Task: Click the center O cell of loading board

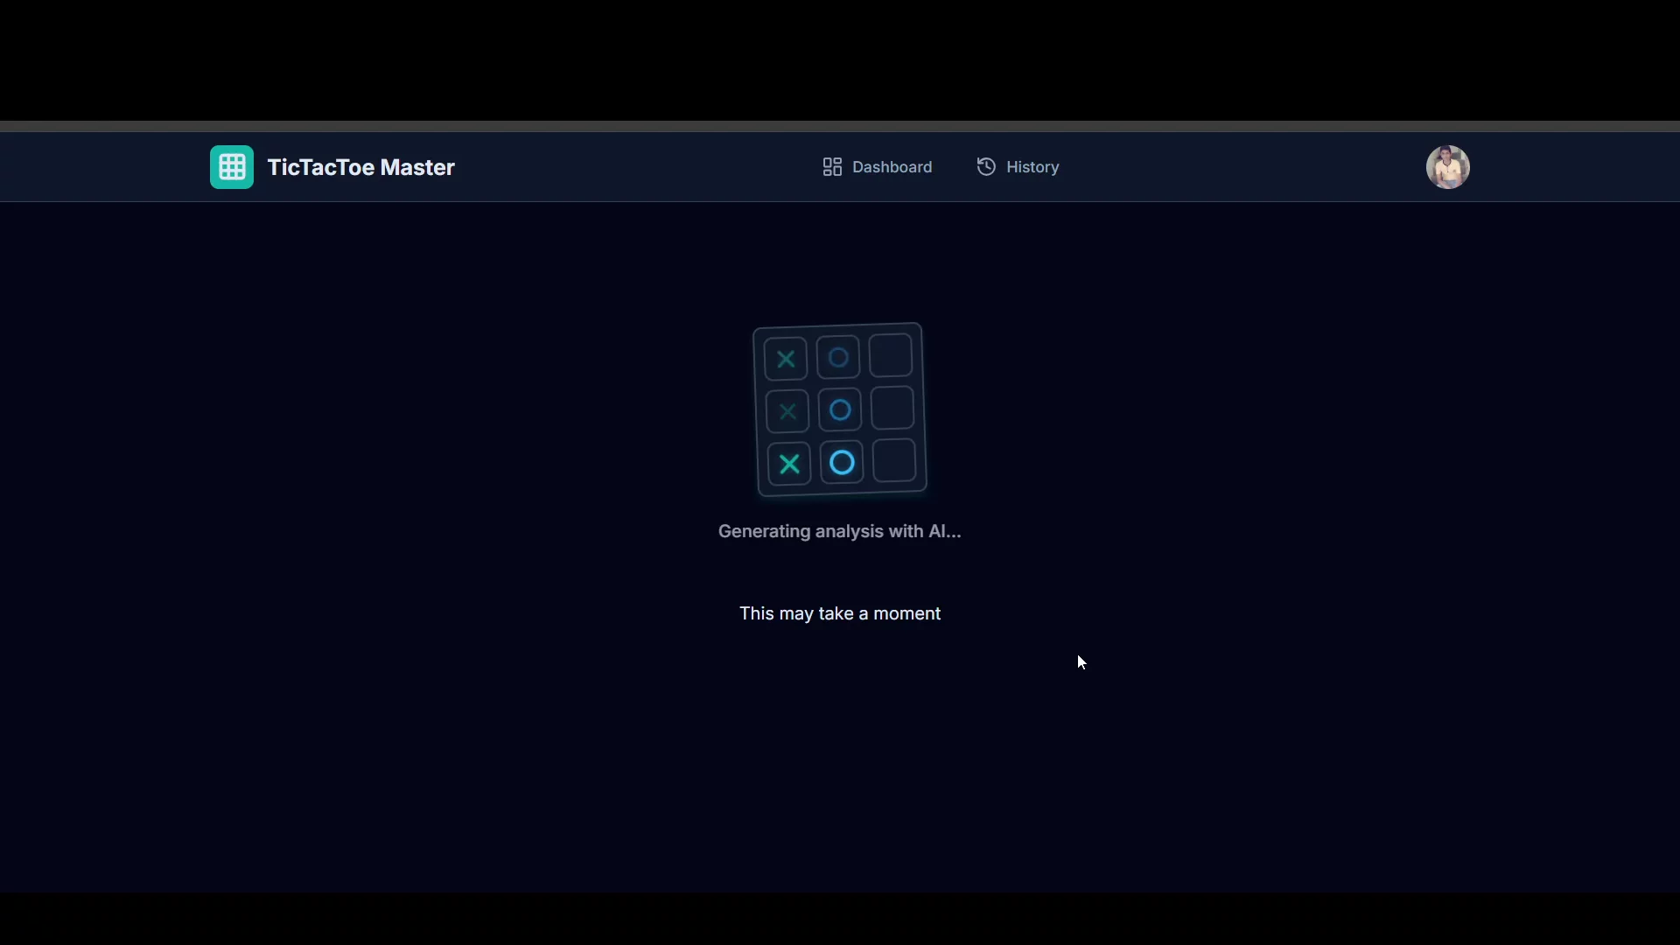Action: tap(840, 409)
